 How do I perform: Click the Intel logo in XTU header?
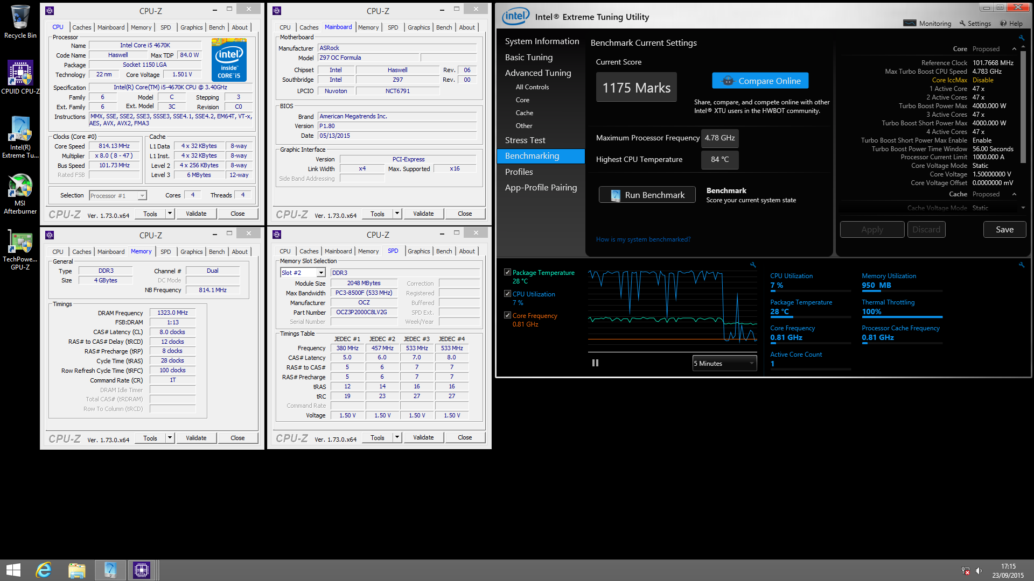[515, 17]
